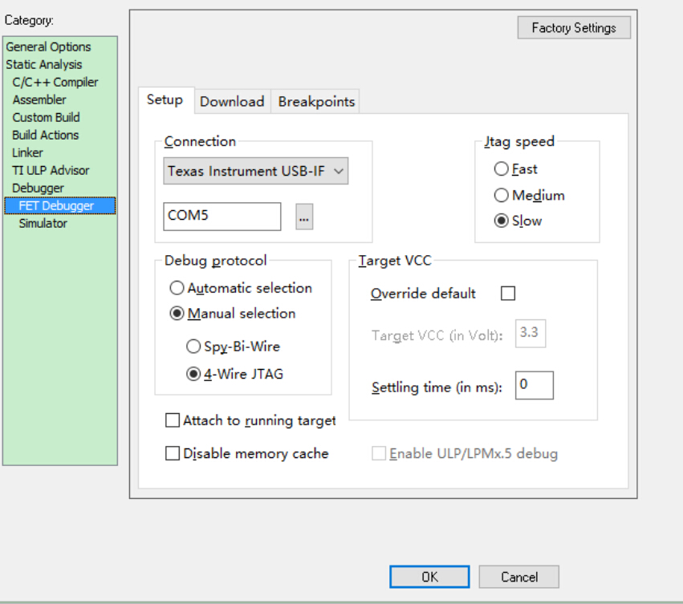Screen dimensions: 683x604
Task: Select Fast Jtag speed
Action: point(502,169)
